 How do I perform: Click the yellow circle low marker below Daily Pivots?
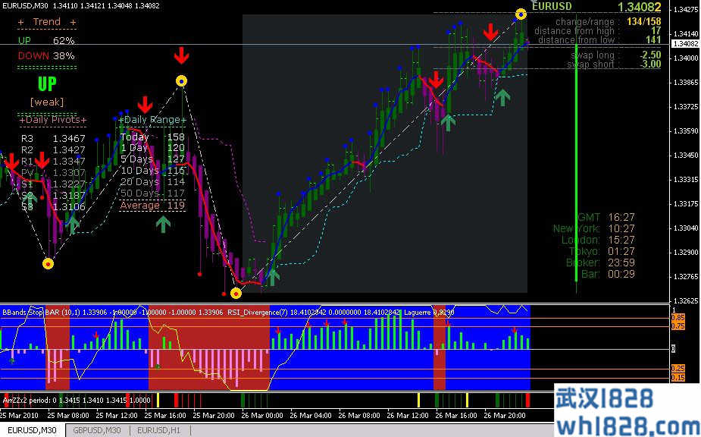point(49,263)
